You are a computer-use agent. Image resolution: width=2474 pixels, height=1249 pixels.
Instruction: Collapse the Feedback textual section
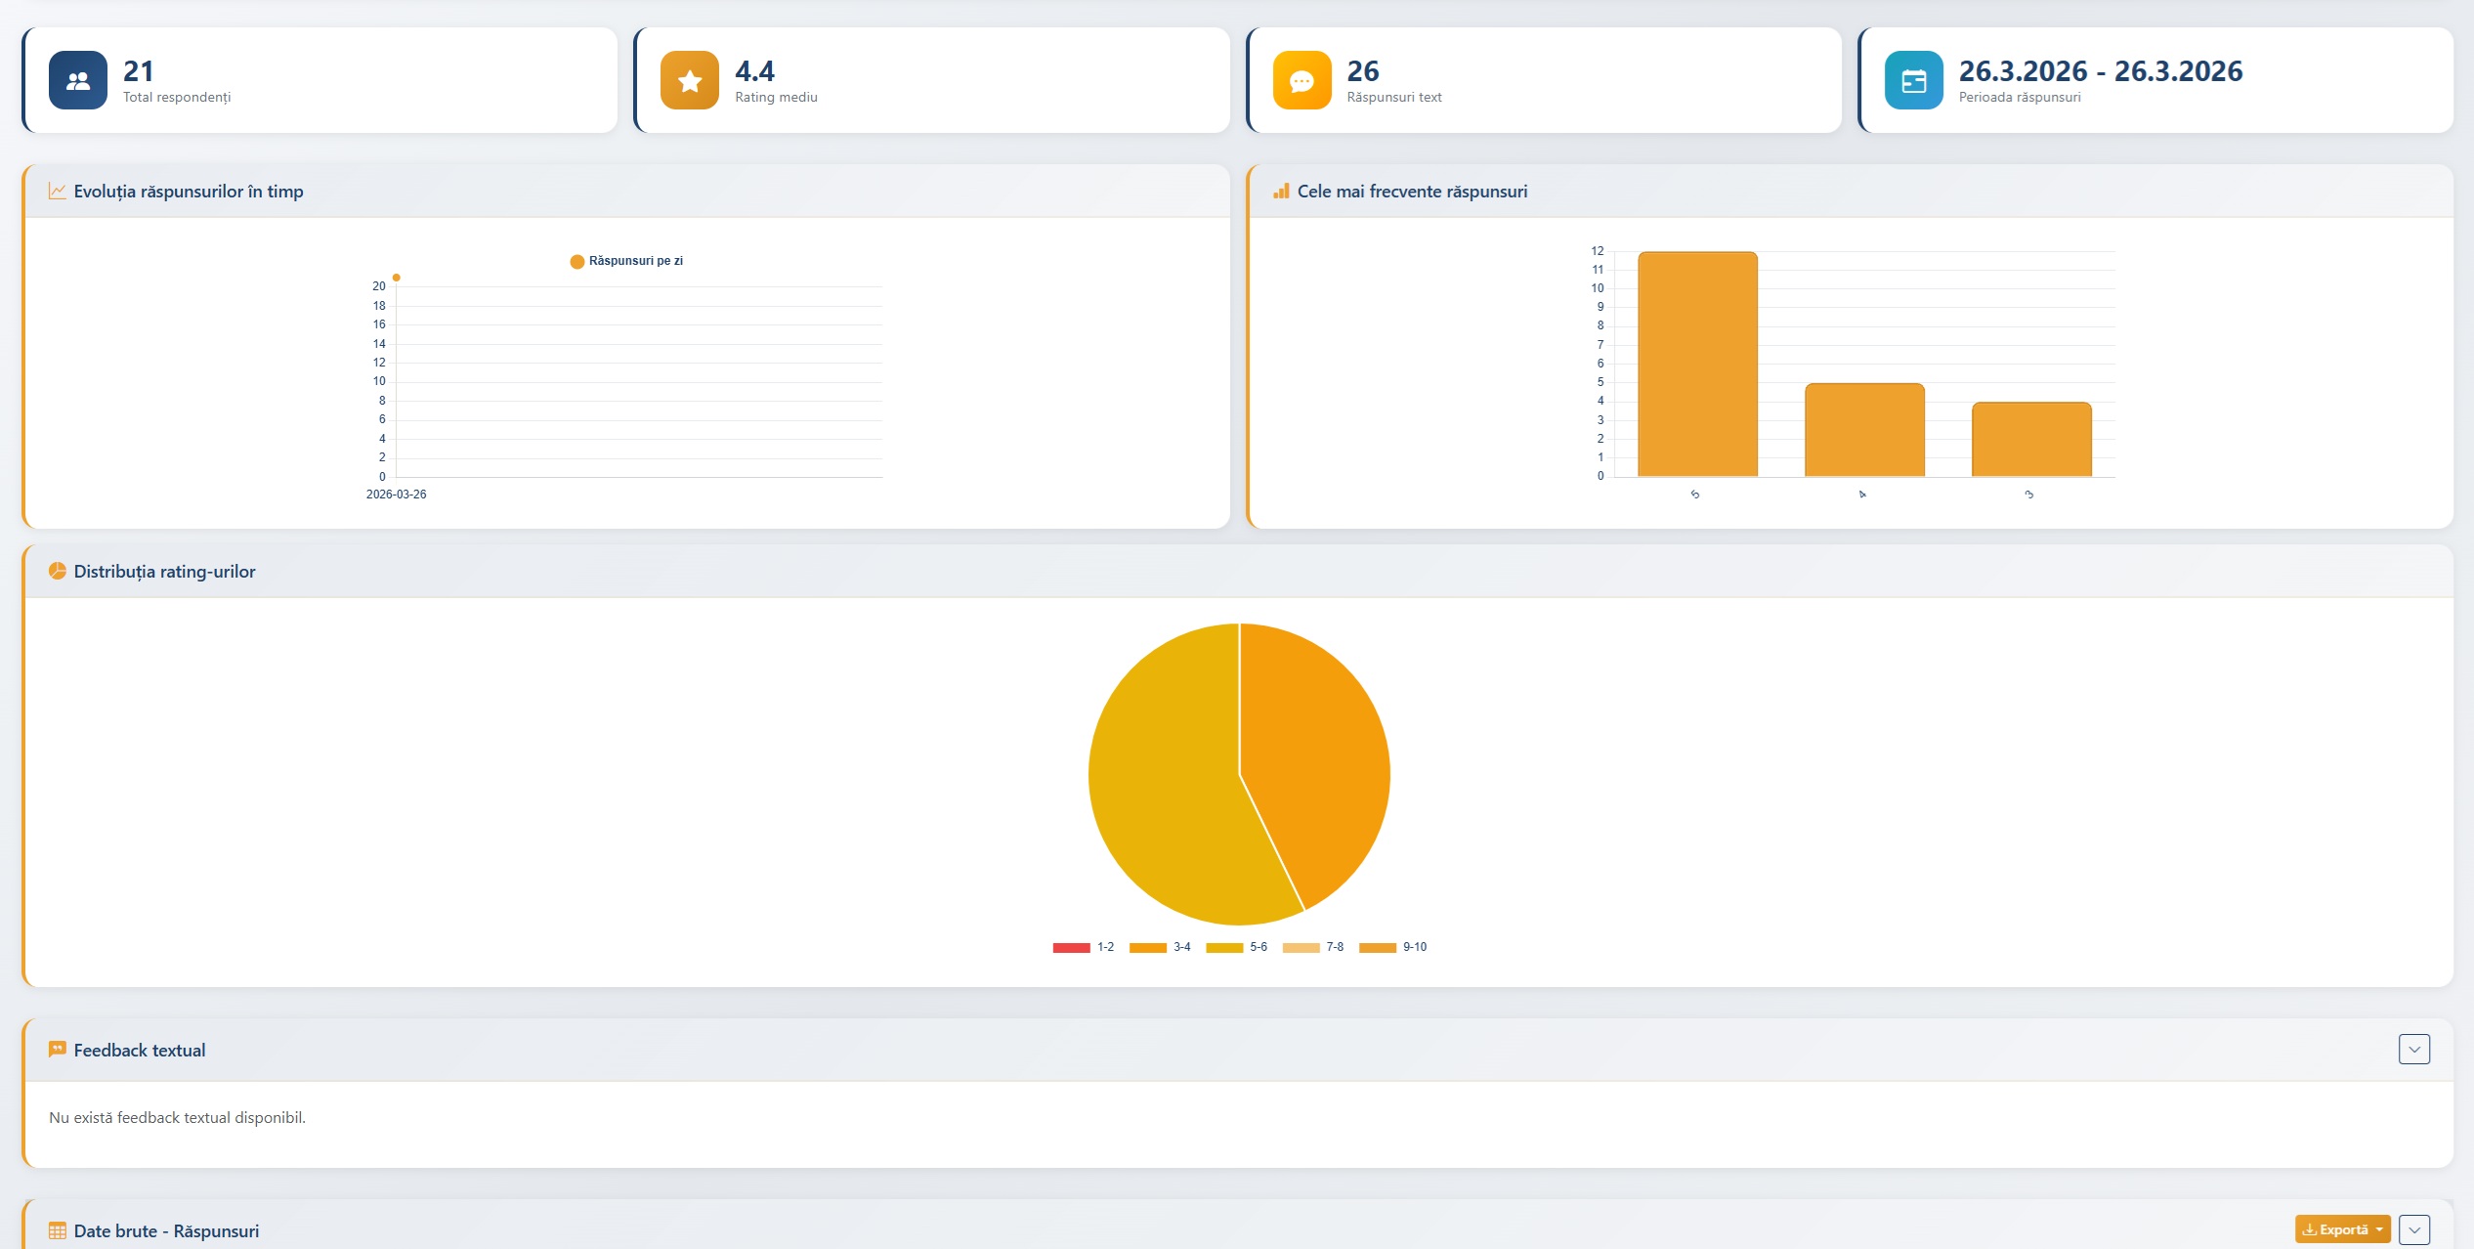pos(2413,1050)
